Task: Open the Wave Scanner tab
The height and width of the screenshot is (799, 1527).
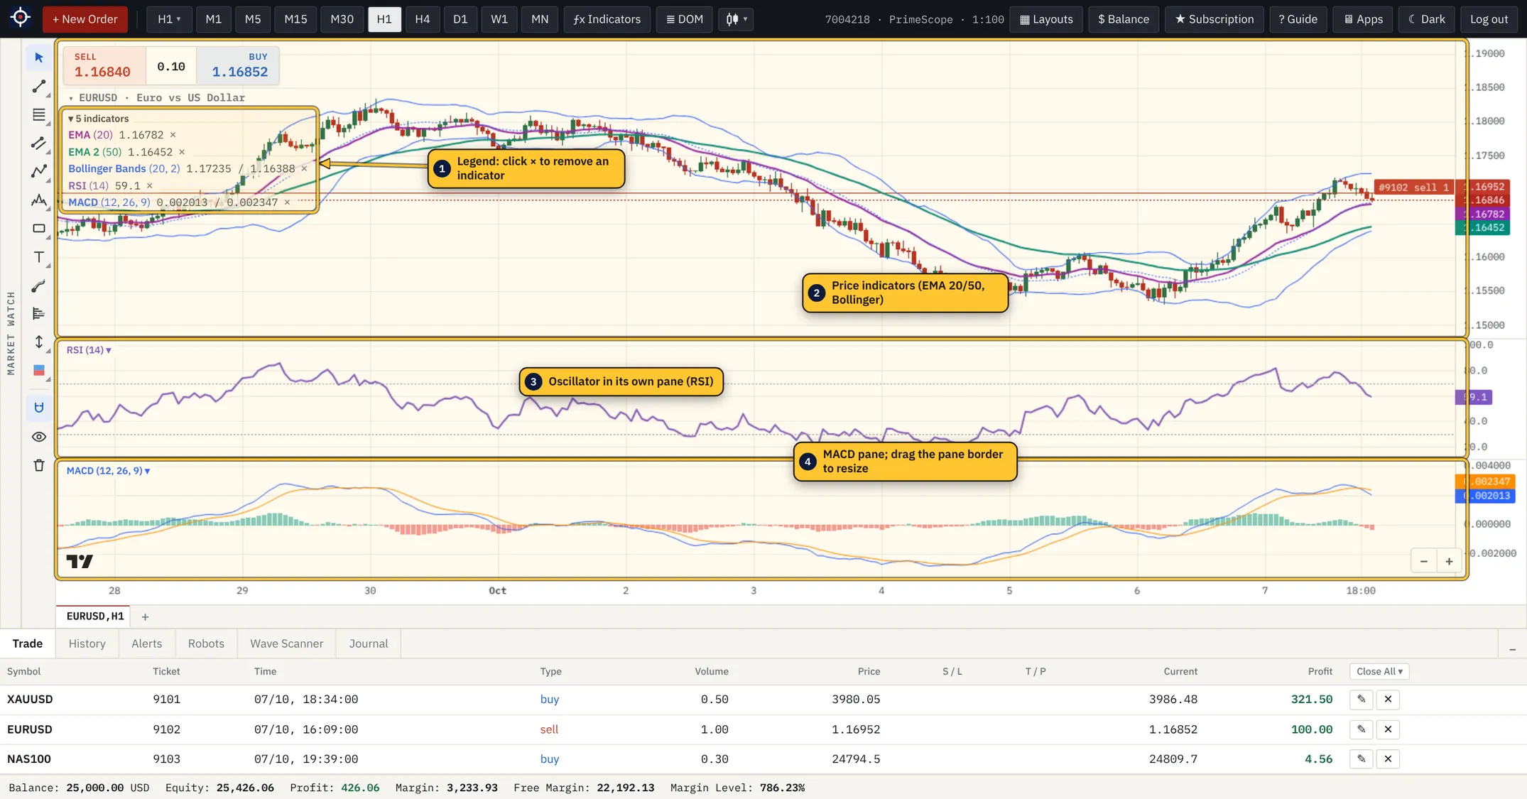Action: point(286,643)
